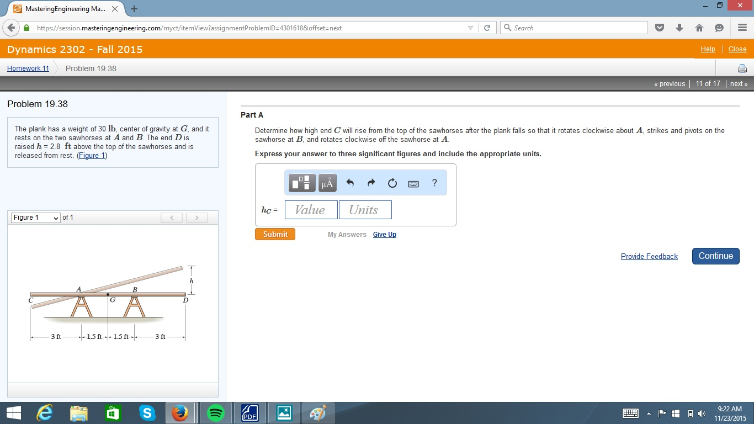This screenshot has height=424, width=754.
Task: Open the equation templates icon in answer toolbar
Action: (x=301, y=183)
